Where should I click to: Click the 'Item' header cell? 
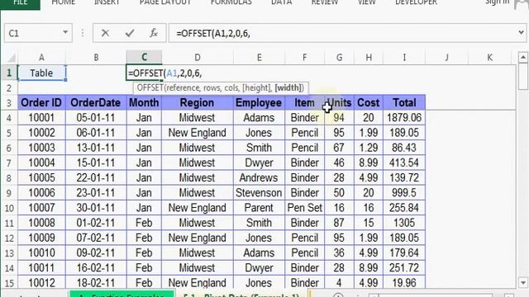point(305,102)
